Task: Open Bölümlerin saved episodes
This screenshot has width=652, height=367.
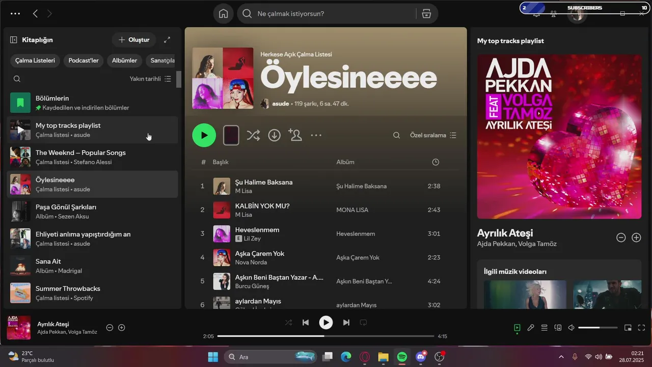Action: click(x=92, y=102)
